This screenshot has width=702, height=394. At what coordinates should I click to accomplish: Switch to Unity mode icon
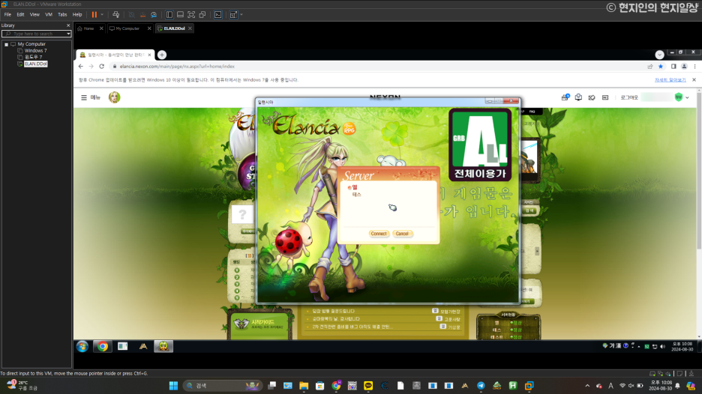[x=202, y=15]
